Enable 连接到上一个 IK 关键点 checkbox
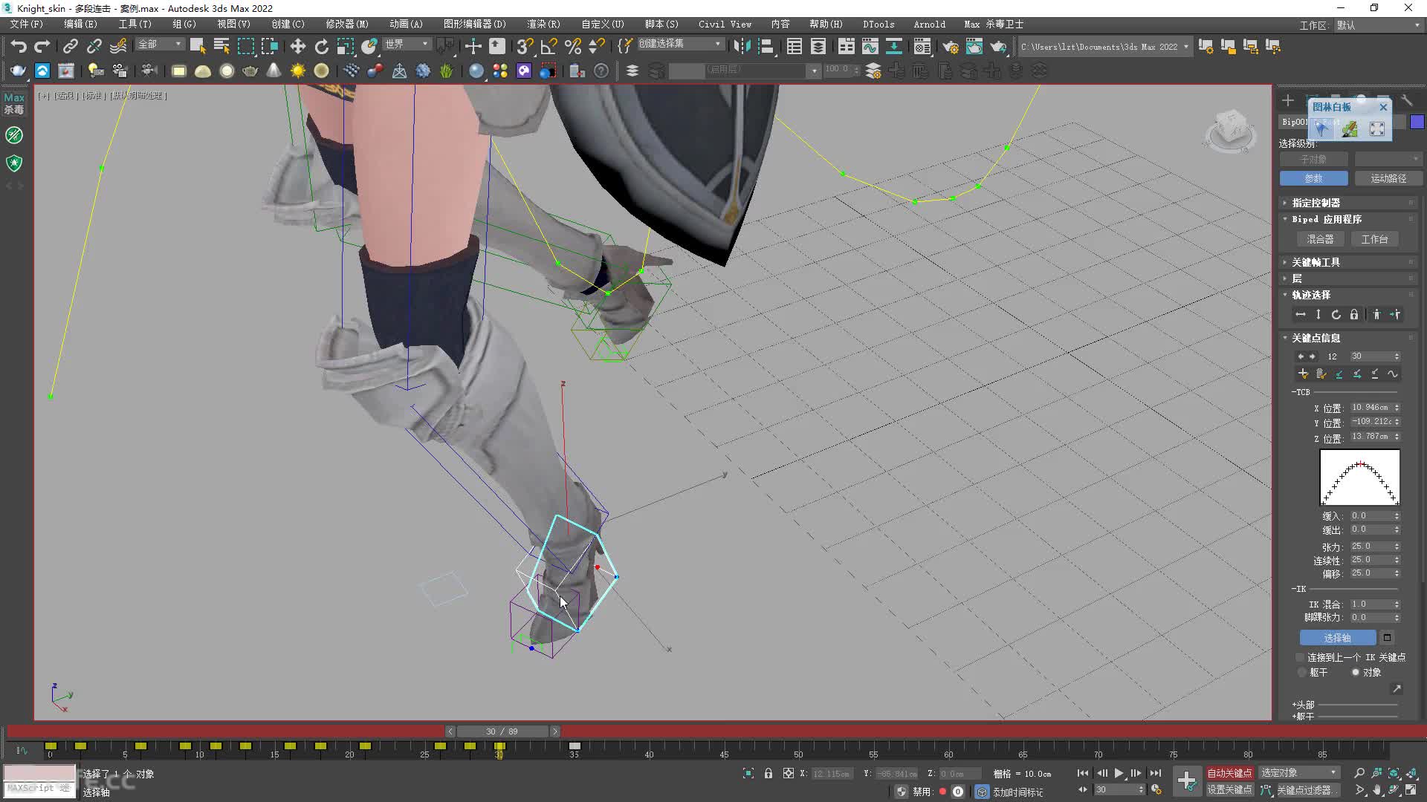Screen dimensions: 1427x802 (1301, 657)
